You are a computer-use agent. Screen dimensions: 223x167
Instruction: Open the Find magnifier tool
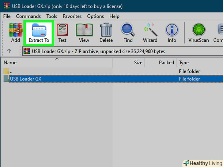(x=128, y=33)
